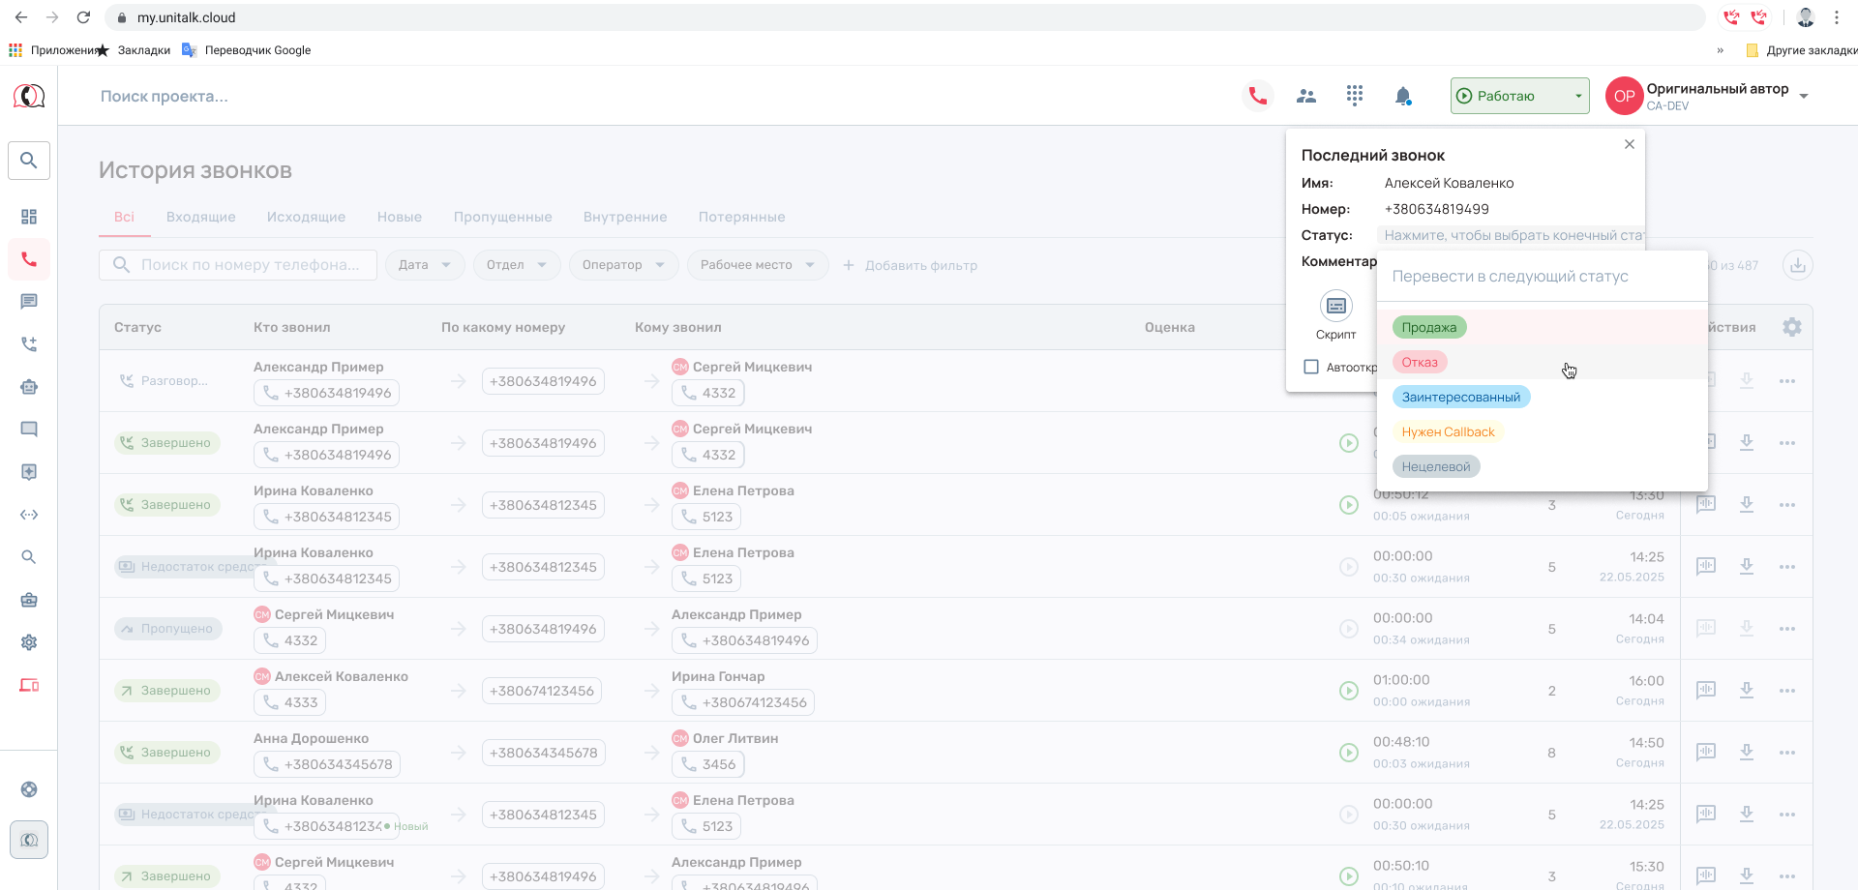Screen dimensions: 1858x890
Task: Click Добавить фильтр button
Action: click(910, 265)
